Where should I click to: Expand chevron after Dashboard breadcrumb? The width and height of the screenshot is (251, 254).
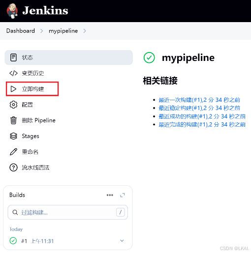coord(42,31)
